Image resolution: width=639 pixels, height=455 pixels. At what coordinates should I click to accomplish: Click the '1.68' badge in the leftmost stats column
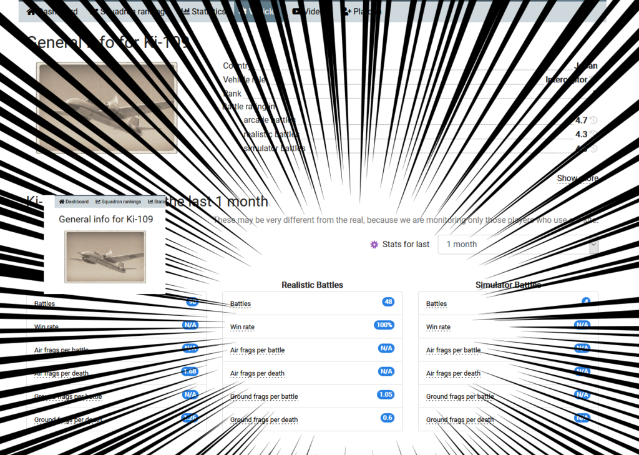(x=190, y=371)
